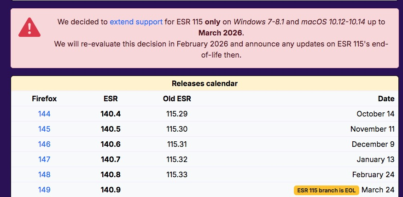Open the Firefox 147 release link
This screenshot has width=403, height=197.
[45, 159]
